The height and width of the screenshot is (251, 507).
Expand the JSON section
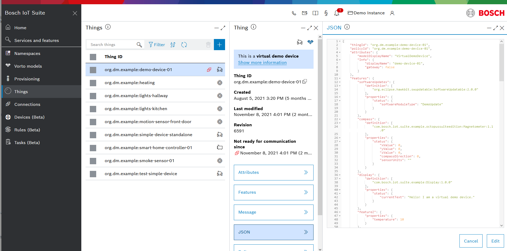pos(274,232)
